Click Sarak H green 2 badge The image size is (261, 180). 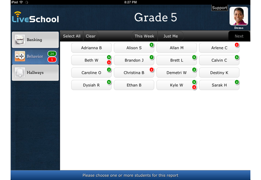pos(237,82)
